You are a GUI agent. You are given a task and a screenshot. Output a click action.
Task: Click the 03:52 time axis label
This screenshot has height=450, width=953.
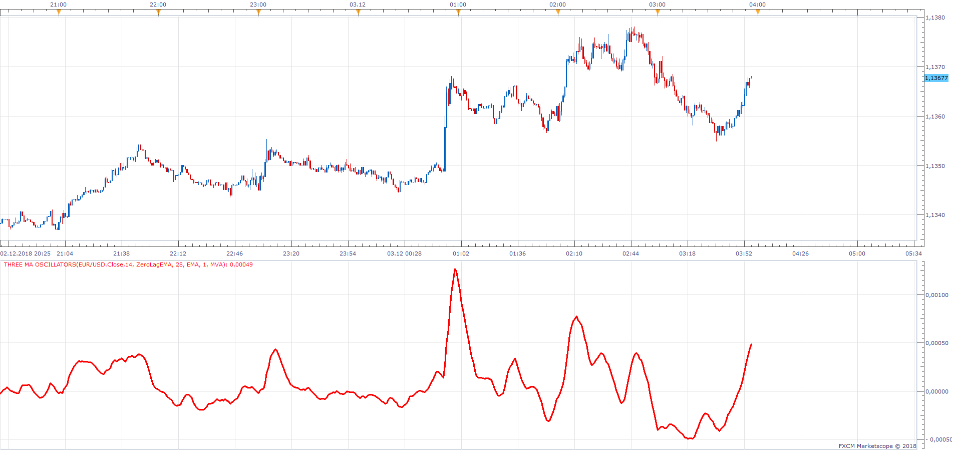(x=744, y=253)
